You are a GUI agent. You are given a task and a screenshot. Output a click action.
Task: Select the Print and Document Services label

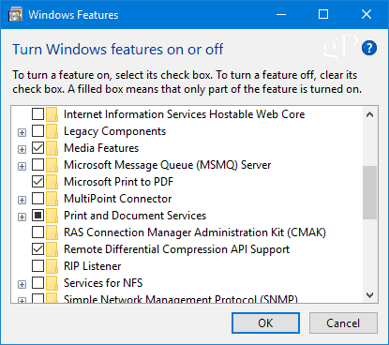pos(135,216)
